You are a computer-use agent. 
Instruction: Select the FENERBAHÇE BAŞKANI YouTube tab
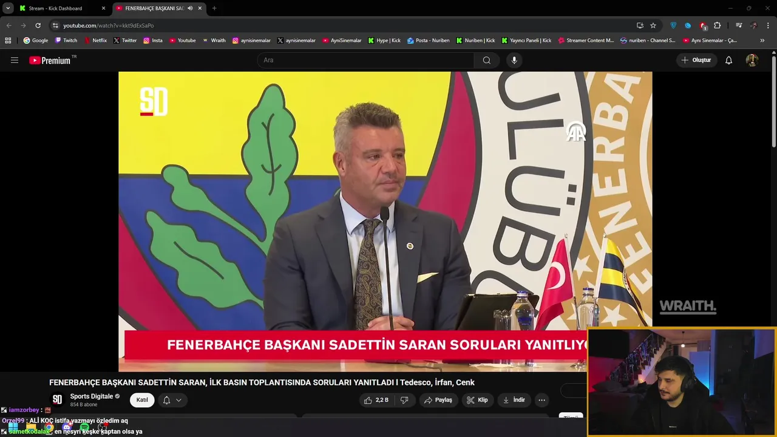pyautogui.click(x=159, y=8)
